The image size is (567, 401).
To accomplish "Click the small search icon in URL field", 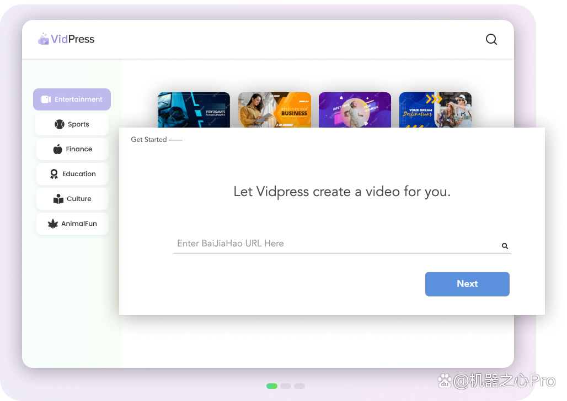I will pyautogui.click(x=505, y=246).
